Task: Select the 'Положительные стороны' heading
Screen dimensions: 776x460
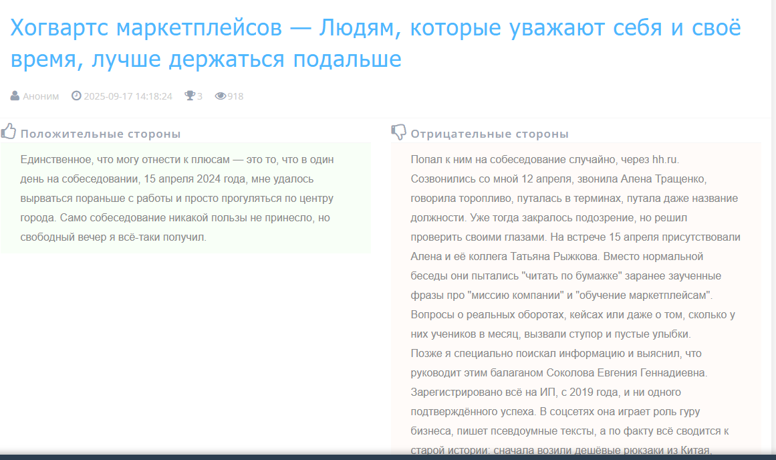Action: (100, 134)
